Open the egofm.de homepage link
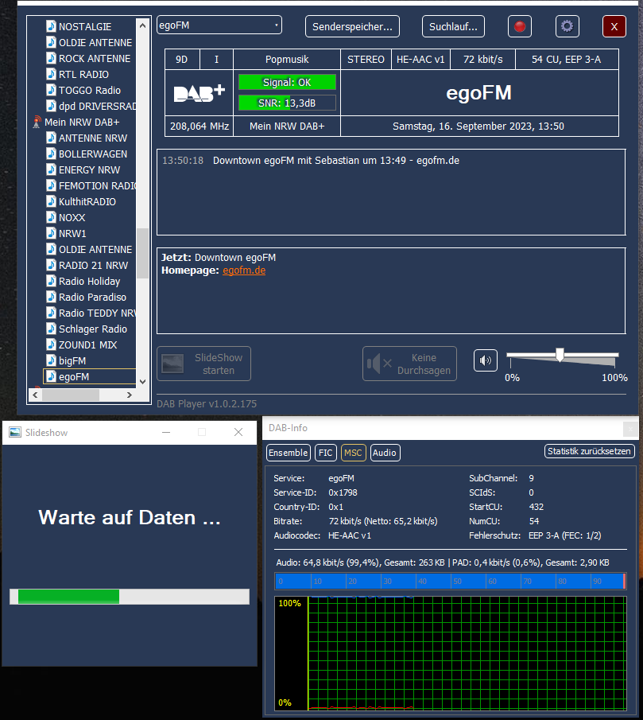 click(243, 270)
